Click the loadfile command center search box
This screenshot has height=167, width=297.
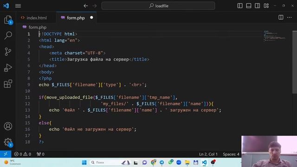coord(158,6)
